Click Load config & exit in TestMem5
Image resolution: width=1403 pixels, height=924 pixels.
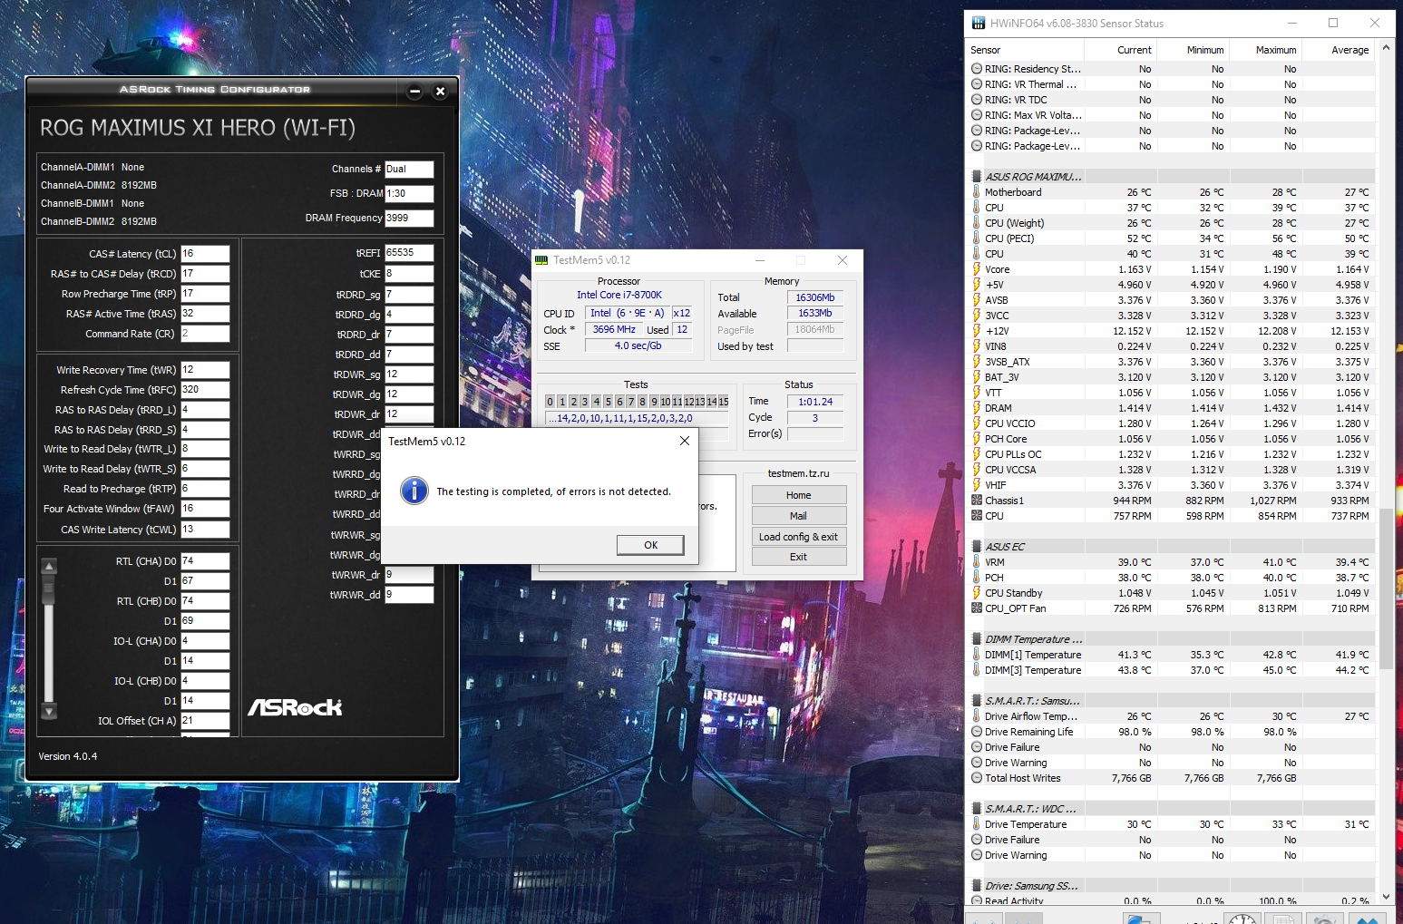799,537
